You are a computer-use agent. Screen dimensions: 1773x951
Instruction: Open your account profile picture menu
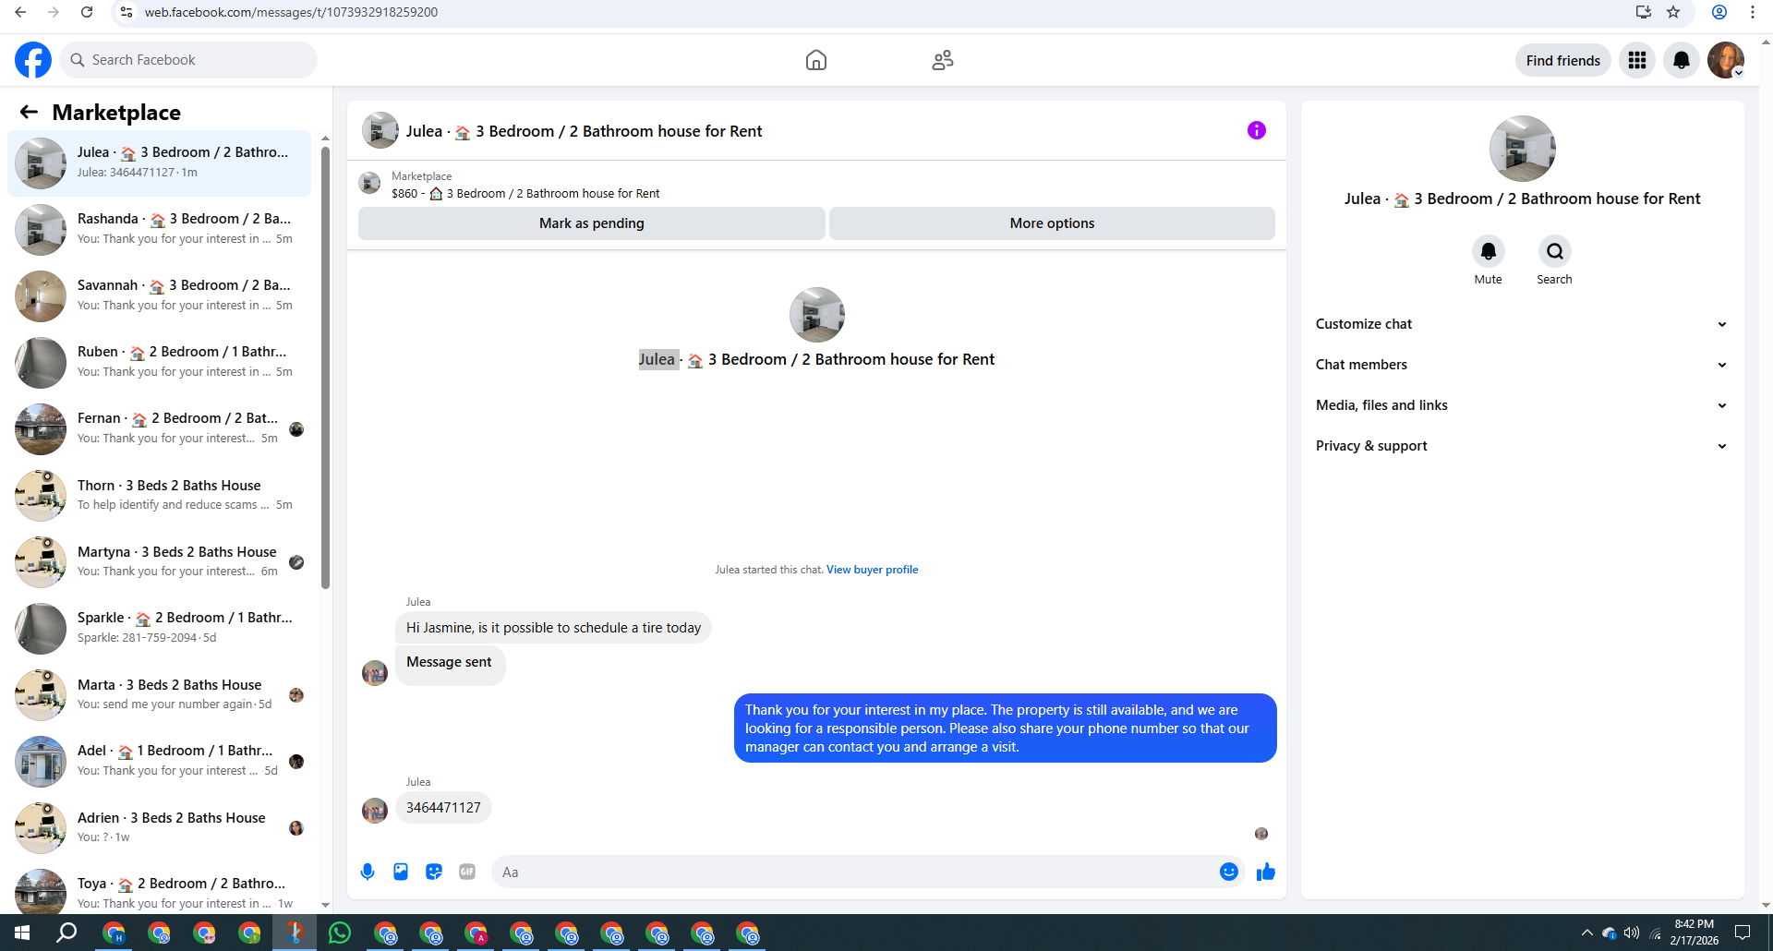pos(1725,60)
